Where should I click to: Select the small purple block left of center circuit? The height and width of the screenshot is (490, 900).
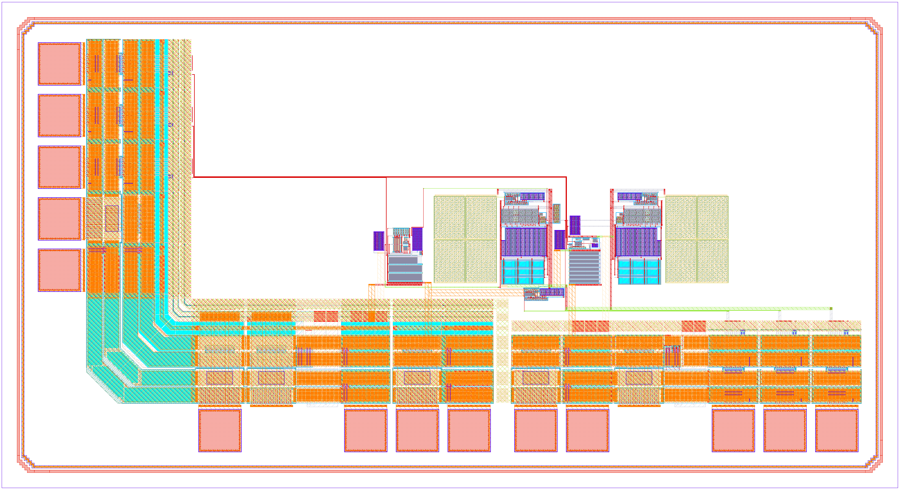click(379, 241)
